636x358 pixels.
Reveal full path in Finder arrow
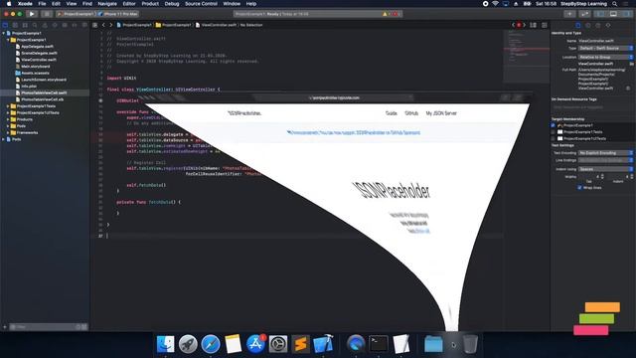coord(628,89)
